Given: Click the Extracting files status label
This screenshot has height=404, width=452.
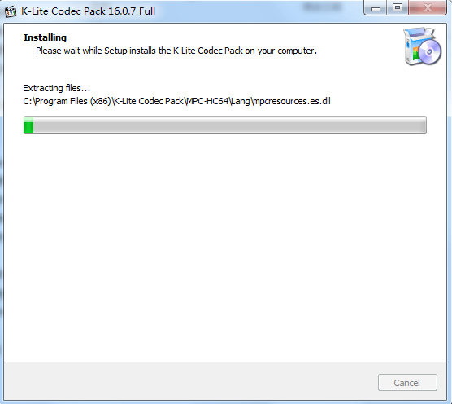Looking at the screenshot, I should pyautogui.click(x=57, y=88).
